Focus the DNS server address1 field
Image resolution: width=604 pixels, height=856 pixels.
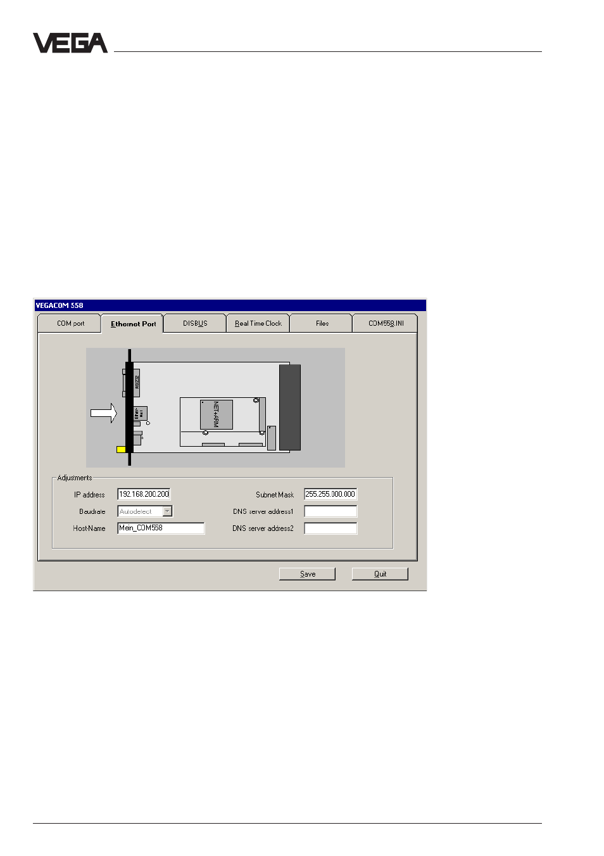[330, 511]
